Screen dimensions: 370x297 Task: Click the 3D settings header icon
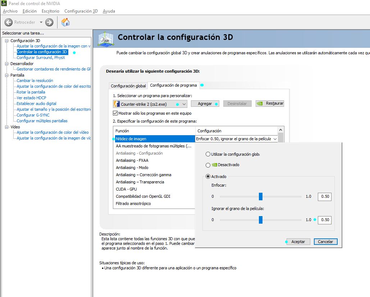106,39
